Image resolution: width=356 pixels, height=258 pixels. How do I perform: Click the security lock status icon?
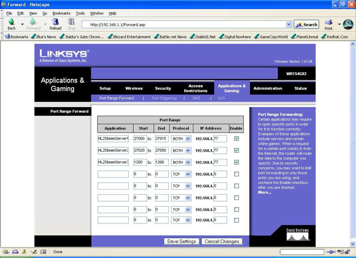(347, 251)
